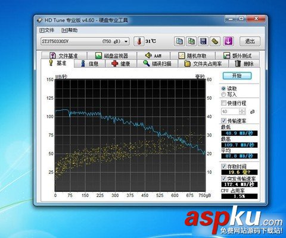Open the 文件 menu

pos(47,30)
